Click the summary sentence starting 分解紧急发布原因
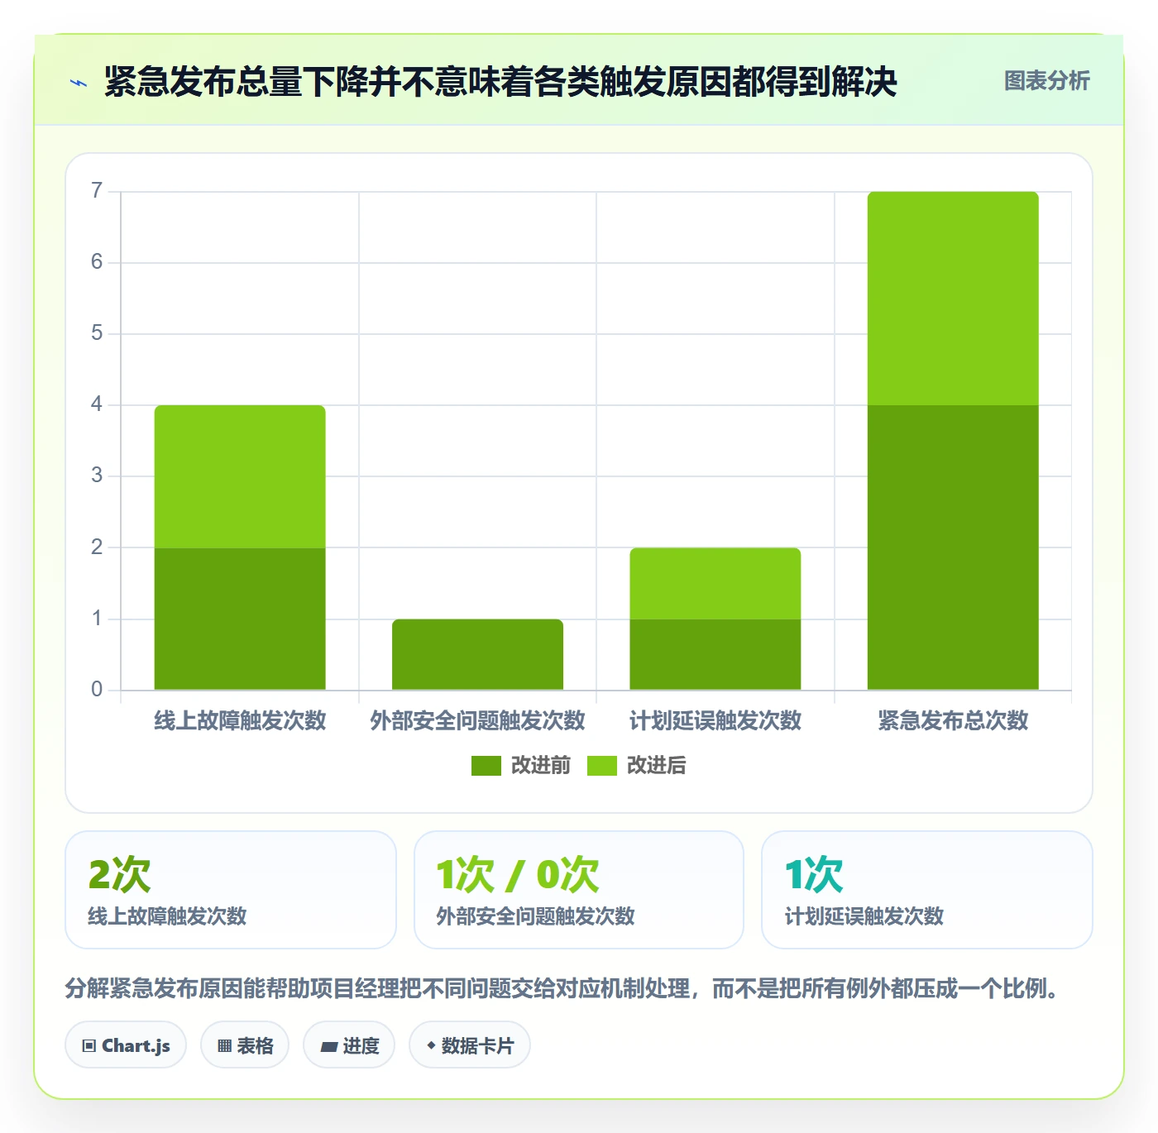Image resolution: width=1158 pixels, height=1133 pixels. coord(563,988)
